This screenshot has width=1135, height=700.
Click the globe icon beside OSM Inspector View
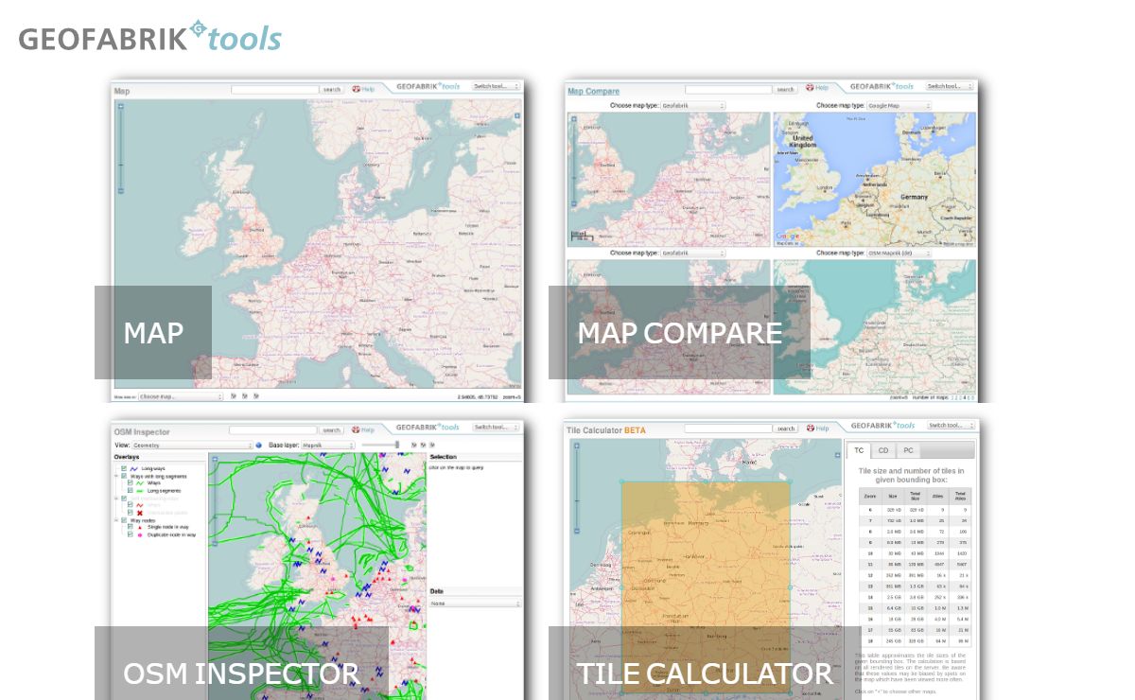259,445
